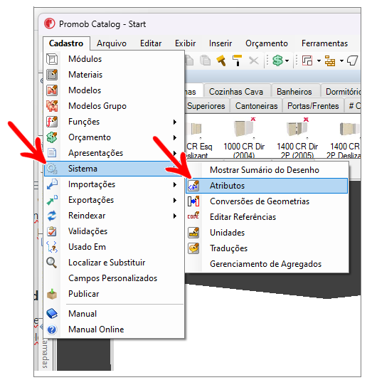Screen dimensions: 367x385
Task: Click the Modelos icon in Cadastro menu
Action: [x=52, y=90]
